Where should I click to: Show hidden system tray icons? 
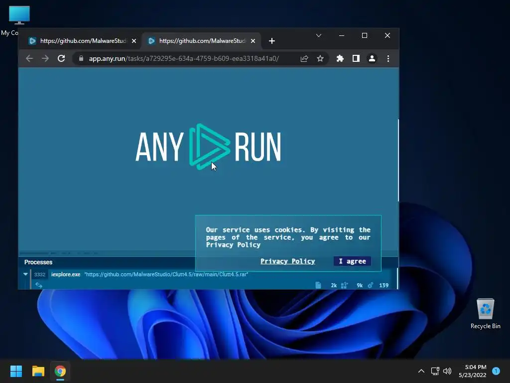(x=421, y=371)
